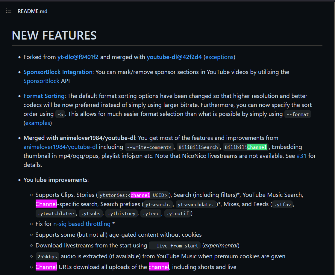
Task: Click 'Forked from' text
Action: 40,57
